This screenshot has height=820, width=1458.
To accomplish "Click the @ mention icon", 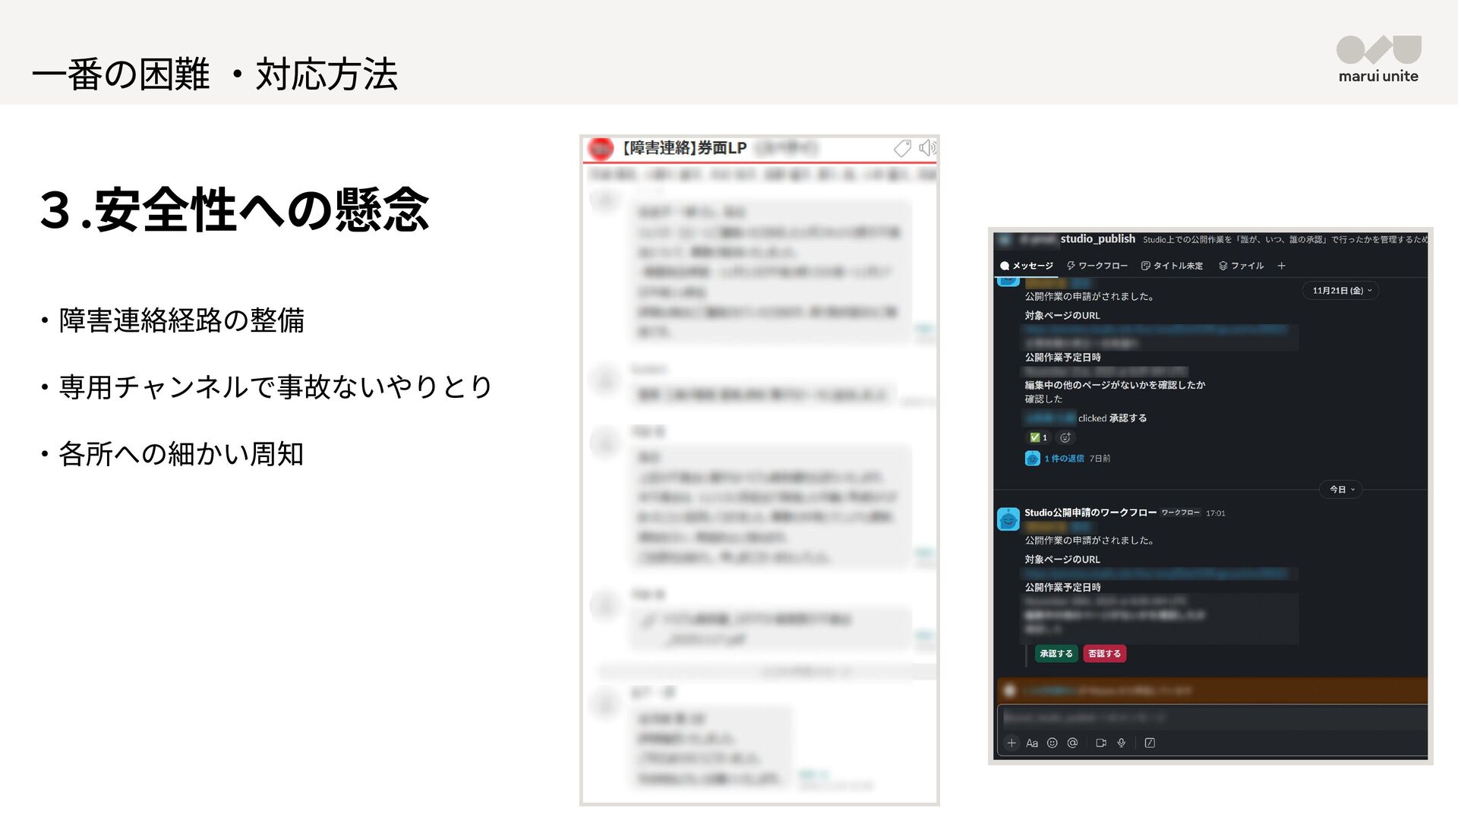I will 1072,743.
